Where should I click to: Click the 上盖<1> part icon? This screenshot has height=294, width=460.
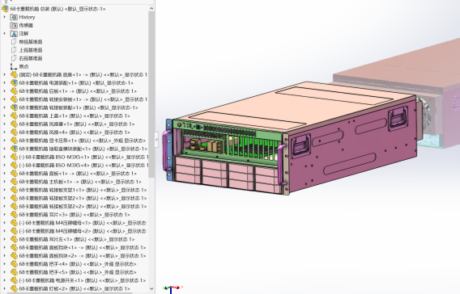(14, 115)
